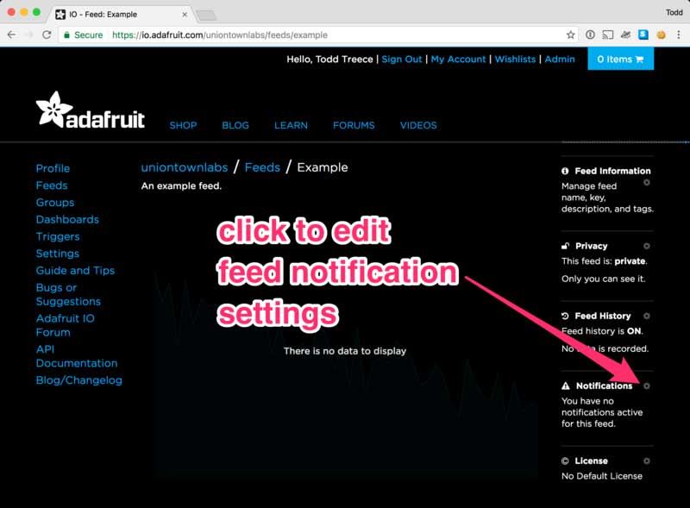Open the License settings gear
The width and height of the screenshot is (690, 508).
(x=647, y=461)
